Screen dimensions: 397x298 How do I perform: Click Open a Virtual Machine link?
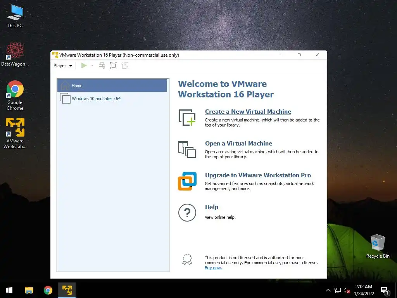(238, 144)
